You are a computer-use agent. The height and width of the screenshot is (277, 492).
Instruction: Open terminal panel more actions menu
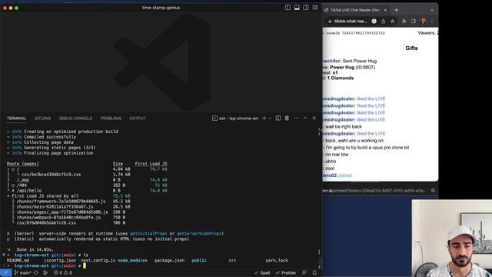tap(296, 118)
